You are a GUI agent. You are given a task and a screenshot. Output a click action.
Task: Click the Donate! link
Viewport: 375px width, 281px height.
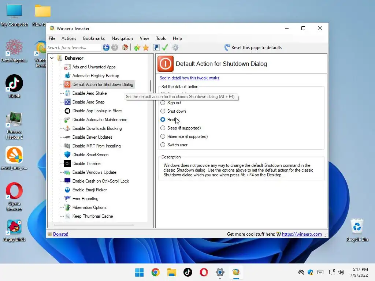coord(60,234)
